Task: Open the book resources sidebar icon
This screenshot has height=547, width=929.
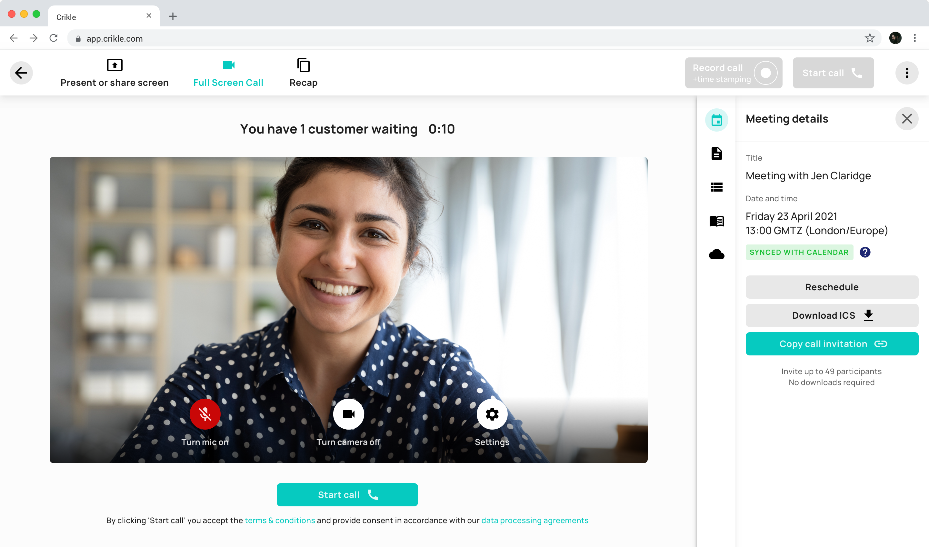Action: [716, 221]
